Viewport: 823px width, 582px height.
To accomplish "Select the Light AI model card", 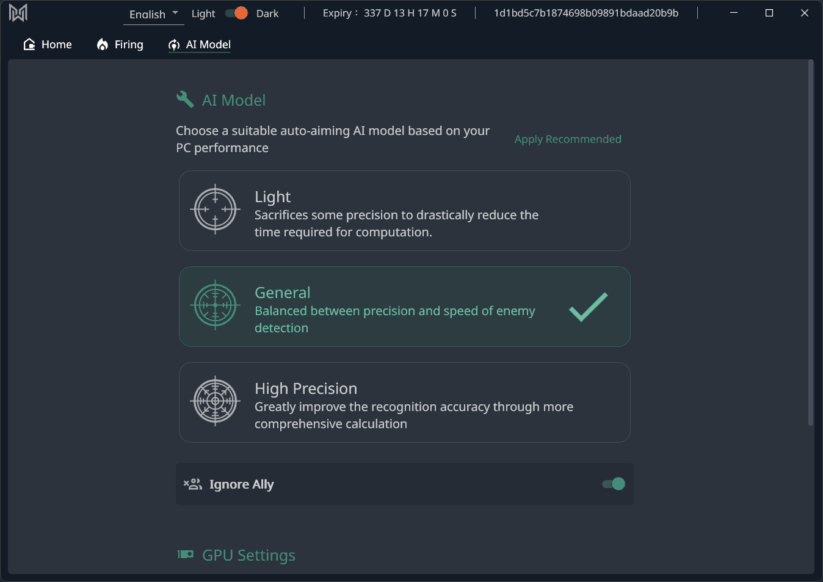I will pos(404,211).
